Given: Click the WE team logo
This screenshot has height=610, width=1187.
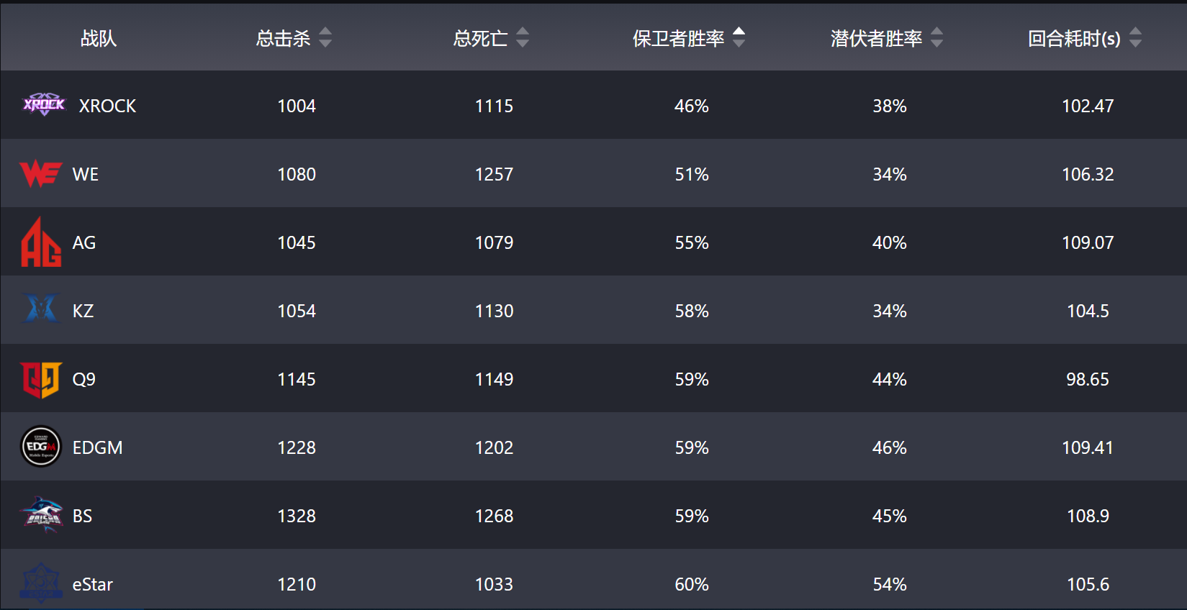Looking at the screenshot, I should [41, 174].
